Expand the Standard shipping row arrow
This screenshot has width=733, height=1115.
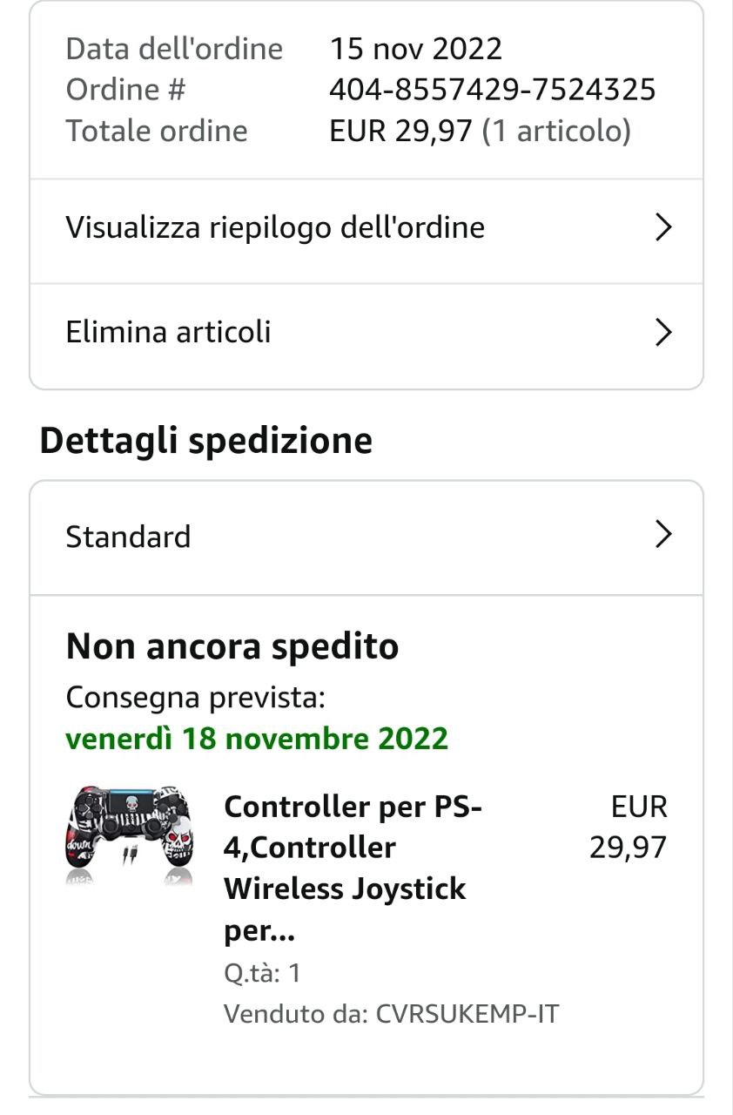[663, 535]
